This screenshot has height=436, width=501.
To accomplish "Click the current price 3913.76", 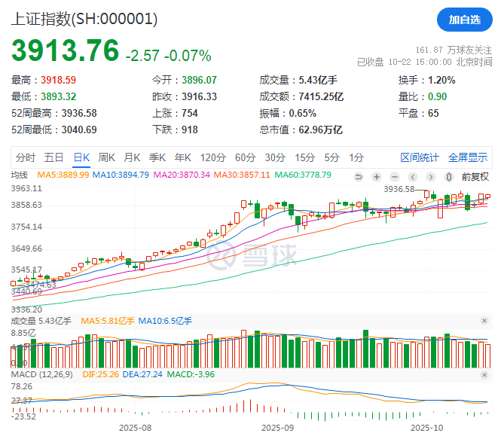I will coord(66,50).
